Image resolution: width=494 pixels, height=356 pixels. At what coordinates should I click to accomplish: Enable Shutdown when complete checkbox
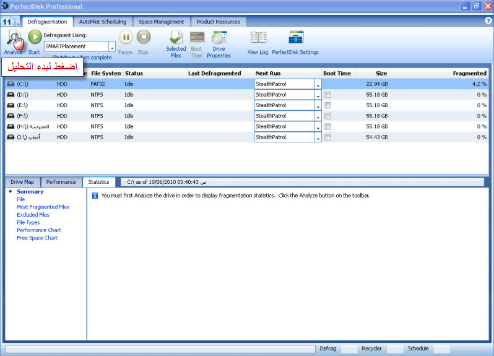point(47,57)
